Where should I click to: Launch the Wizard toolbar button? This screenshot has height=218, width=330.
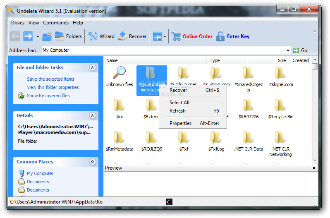pos(101,36)
